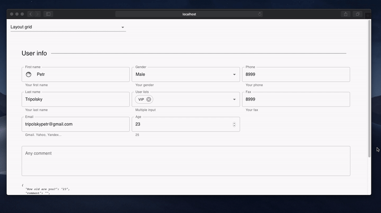The width and height of the screenshot is (381, 213).
Task: Click the 'Gmail. Yahoo, Yandex...' helper text
Action: [43, 135]
